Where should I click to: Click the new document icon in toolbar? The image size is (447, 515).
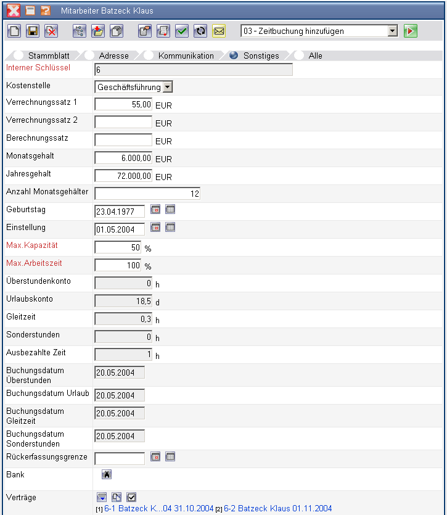pyautogui.click(x=14, y=31)
